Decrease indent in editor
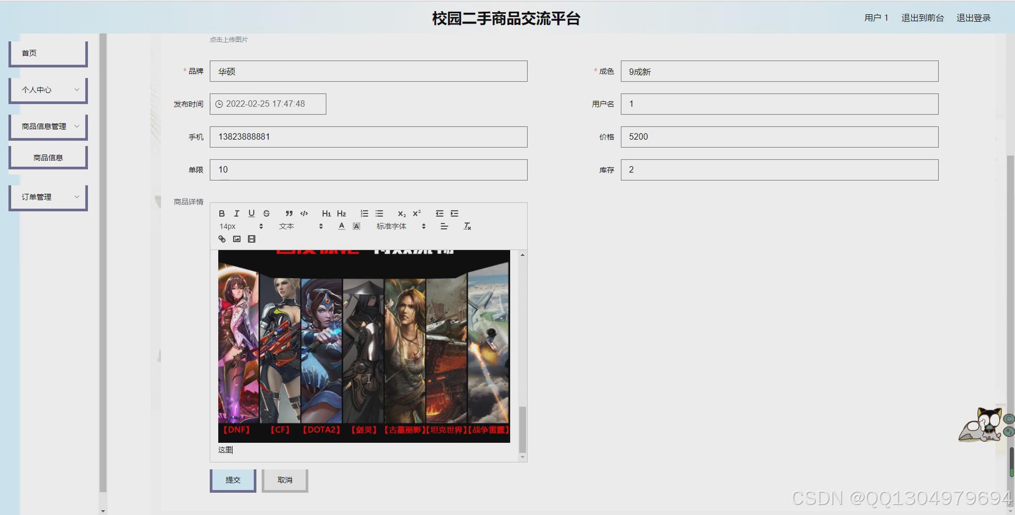The height and width of the screenshot is (515, 1015). click(439, 214)
